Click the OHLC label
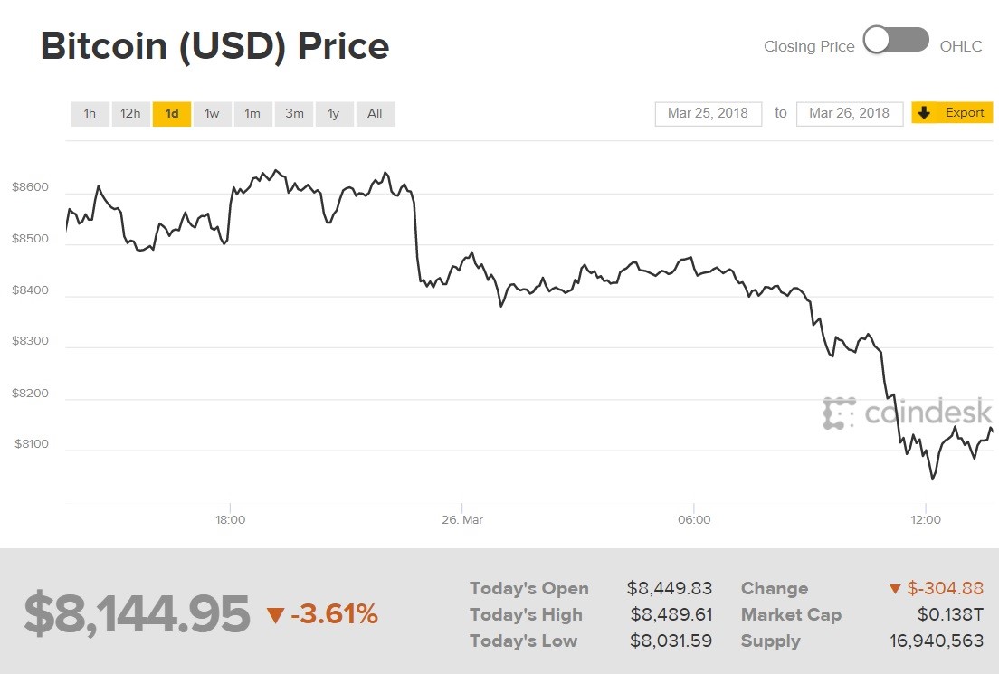The image size is (999, 674). pyautogui.click(x=960, y=46)
